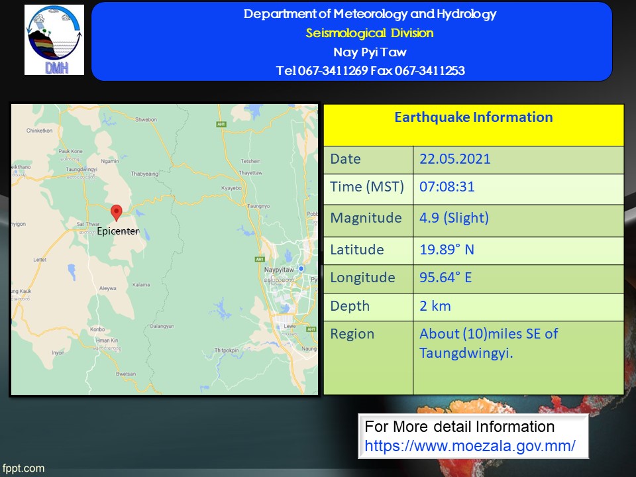The width and height of the screenshot is (636, 477).
Task: Click 'Thabyeaing' on the map
Action: point(144,174)
